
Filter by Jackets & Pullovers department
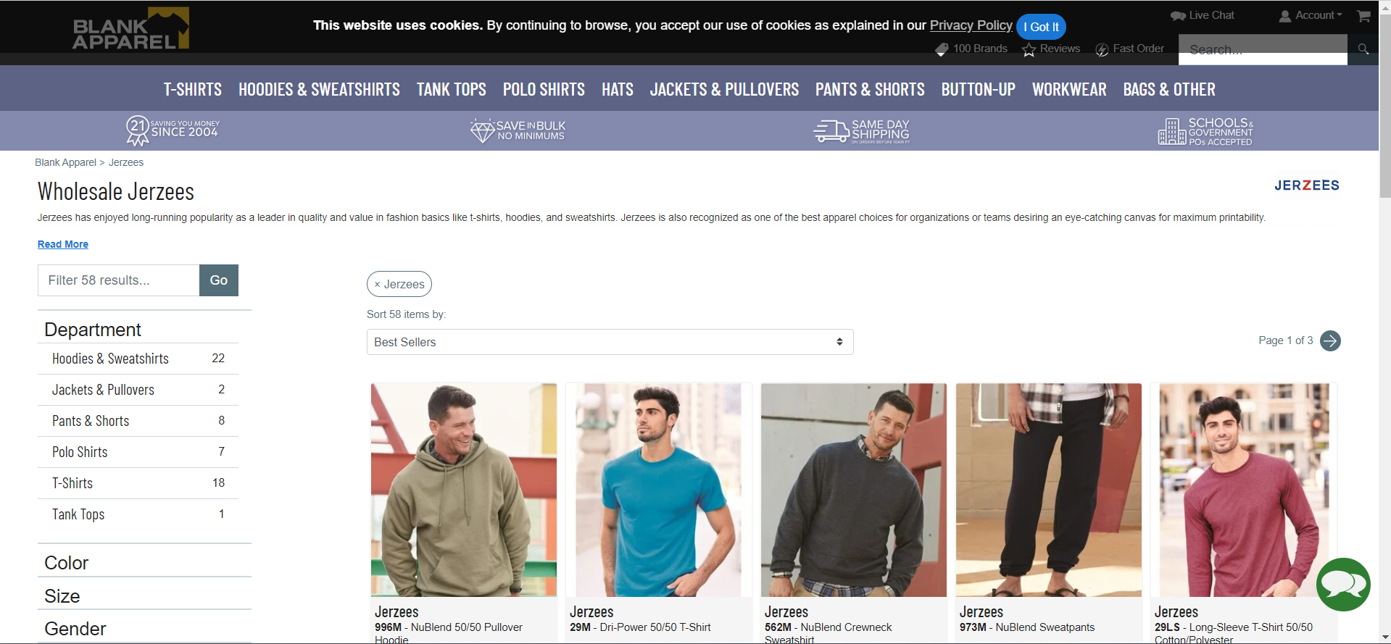(x=138, y=390)
